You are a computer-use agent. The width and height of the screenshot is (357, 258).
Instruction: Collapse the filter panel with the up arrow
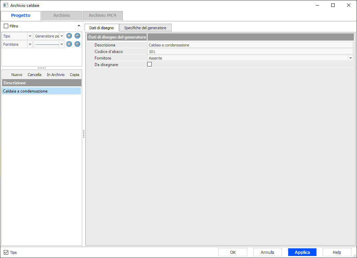coord(79,26)
